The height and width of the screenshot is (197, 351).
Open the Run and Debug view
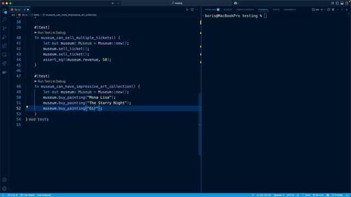pos(4,37)
